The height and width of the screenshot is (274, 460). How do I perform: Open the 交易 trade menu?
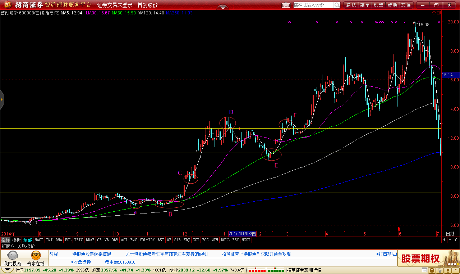(406, 5)
